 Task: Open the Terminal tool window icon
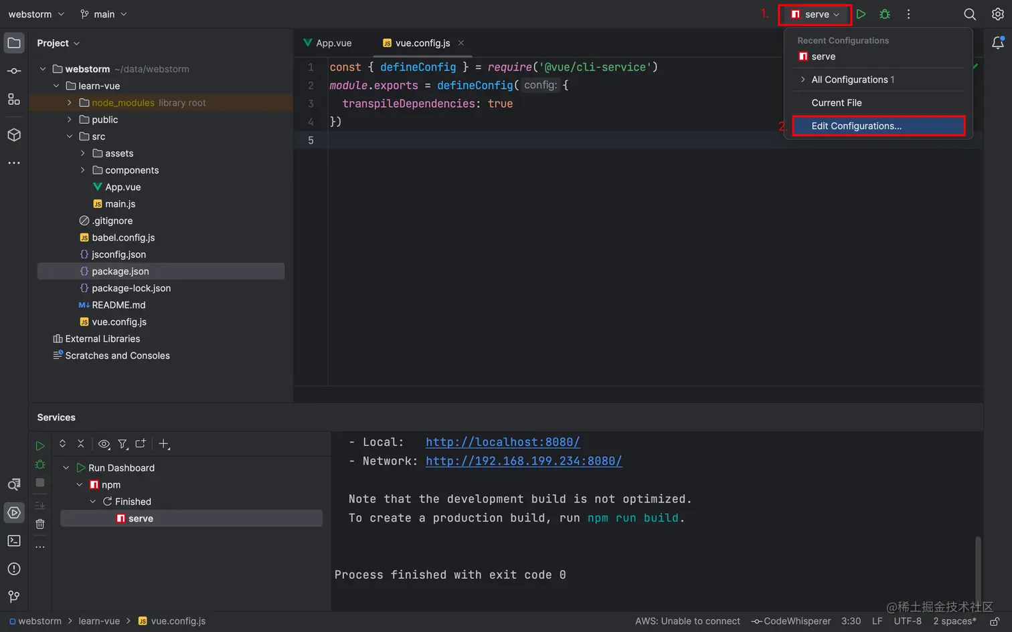[14, 540]
